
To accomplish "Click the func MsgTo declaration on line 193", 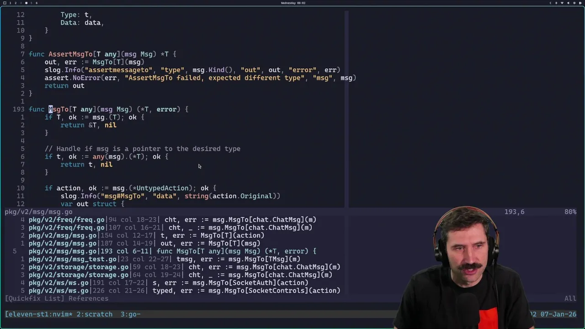I will pos(108,109).
